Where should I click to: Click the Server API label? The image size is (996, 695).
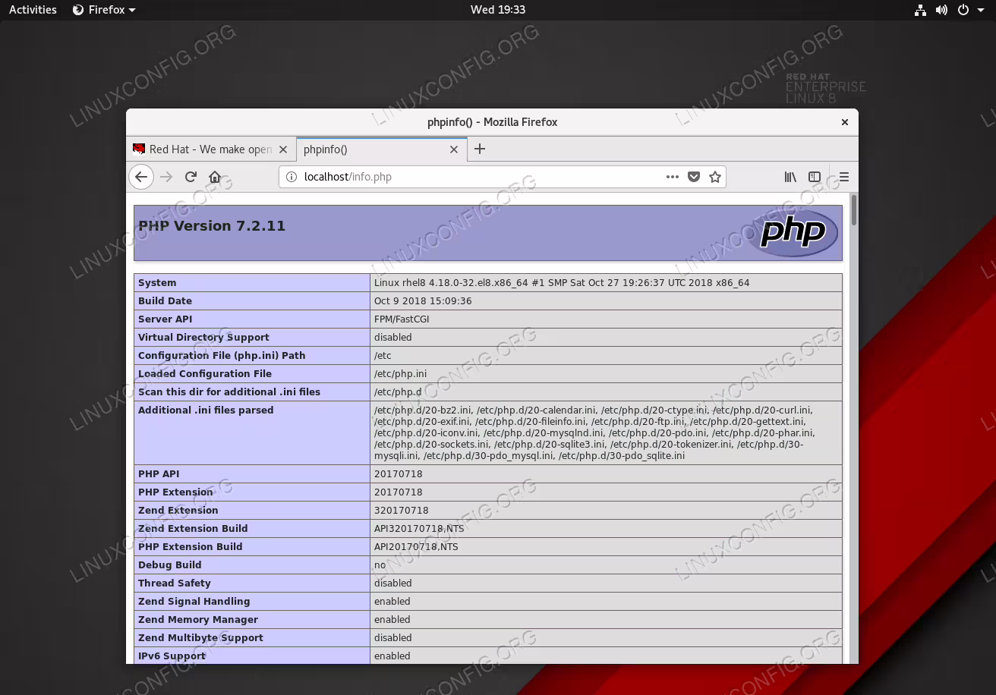(x=165, y=319)
